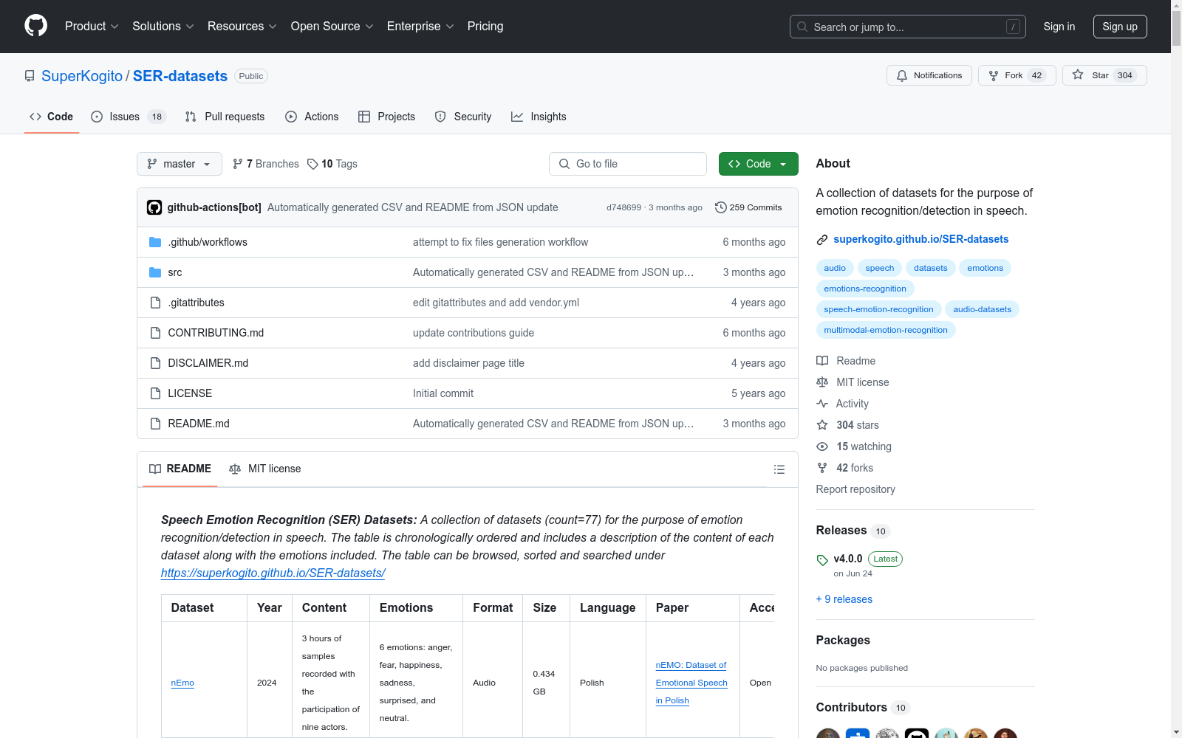Click the DISCLAIMER.md file icon
This screenshot has width=1182, height=738.
[x=155, y=363]
